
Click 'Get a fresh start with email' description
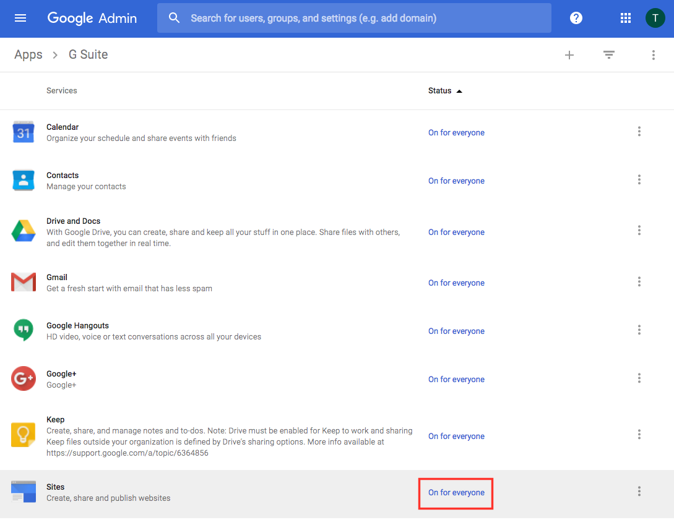pos(129,288)
